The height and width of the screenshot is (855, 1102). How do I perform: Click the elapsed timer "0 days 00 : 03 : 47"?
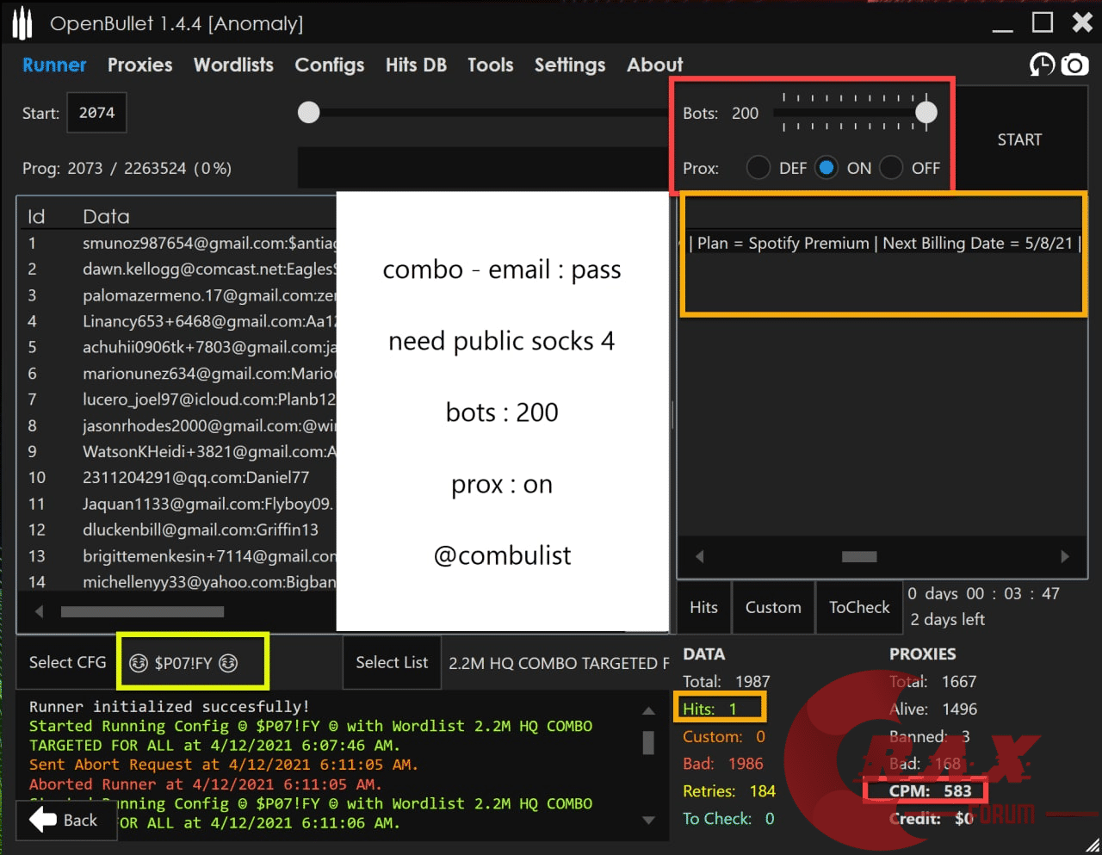(x=983, y=593)
